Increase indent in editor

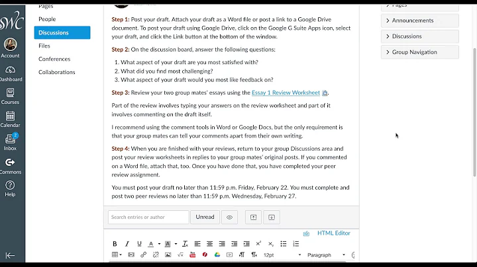point(246,244)
